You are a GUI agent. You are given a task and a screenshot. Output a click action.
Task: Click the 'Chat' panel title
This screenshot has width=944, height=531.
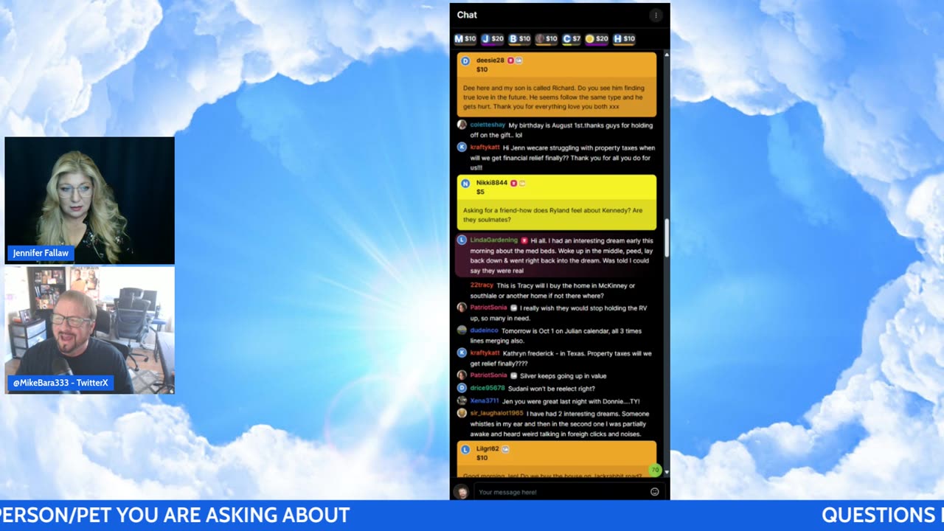pos(467,15)
